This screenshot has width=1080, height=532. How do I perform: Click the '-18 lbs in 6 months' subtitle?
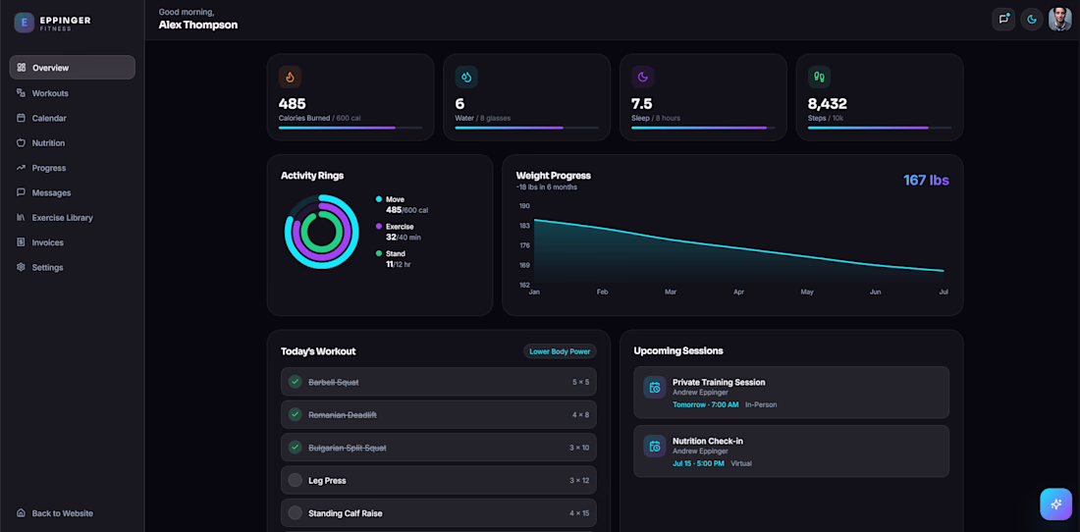click(547, 187)
